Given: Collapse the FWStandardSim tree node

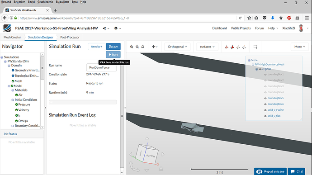Looking at the screenshot, I should point(5,61).
